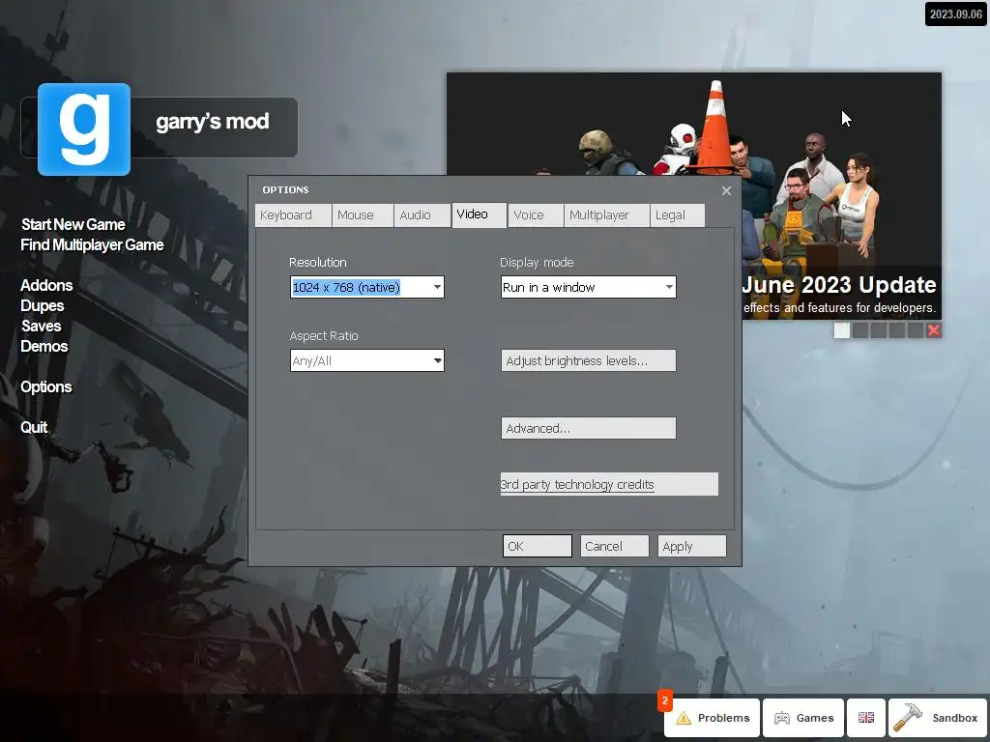Select the second news slide indicator
Viewport: 990px width, 742px height.
[859, 330]
